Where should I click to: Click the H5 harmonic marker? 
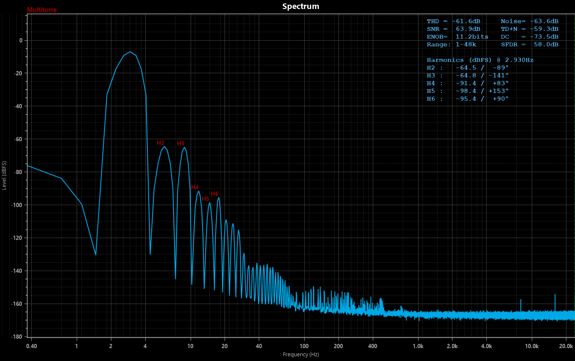tap(206, 199)
